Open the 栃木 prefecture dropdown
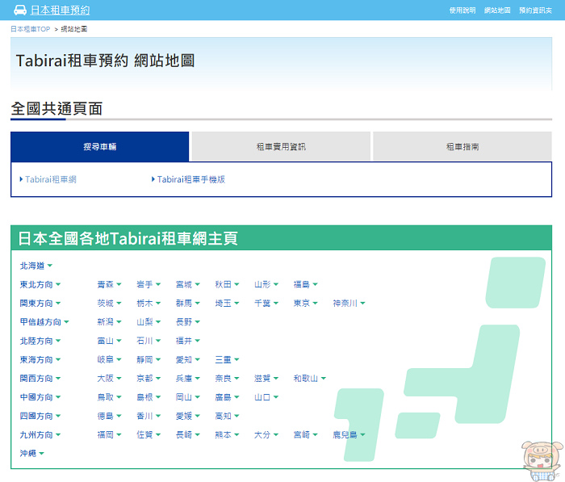 149,304
